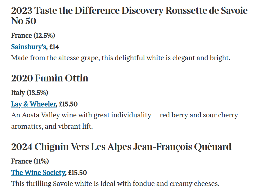
Task: Click the "France (11%)" origin text
Action: tap(30, 161)
